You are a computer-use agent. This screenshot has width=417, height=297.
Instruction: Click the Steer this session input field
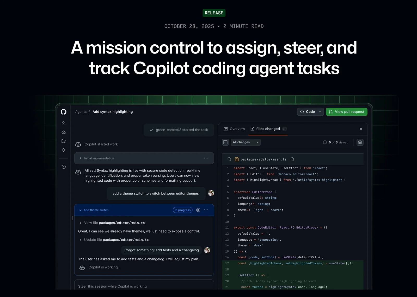tap(144, 286)
